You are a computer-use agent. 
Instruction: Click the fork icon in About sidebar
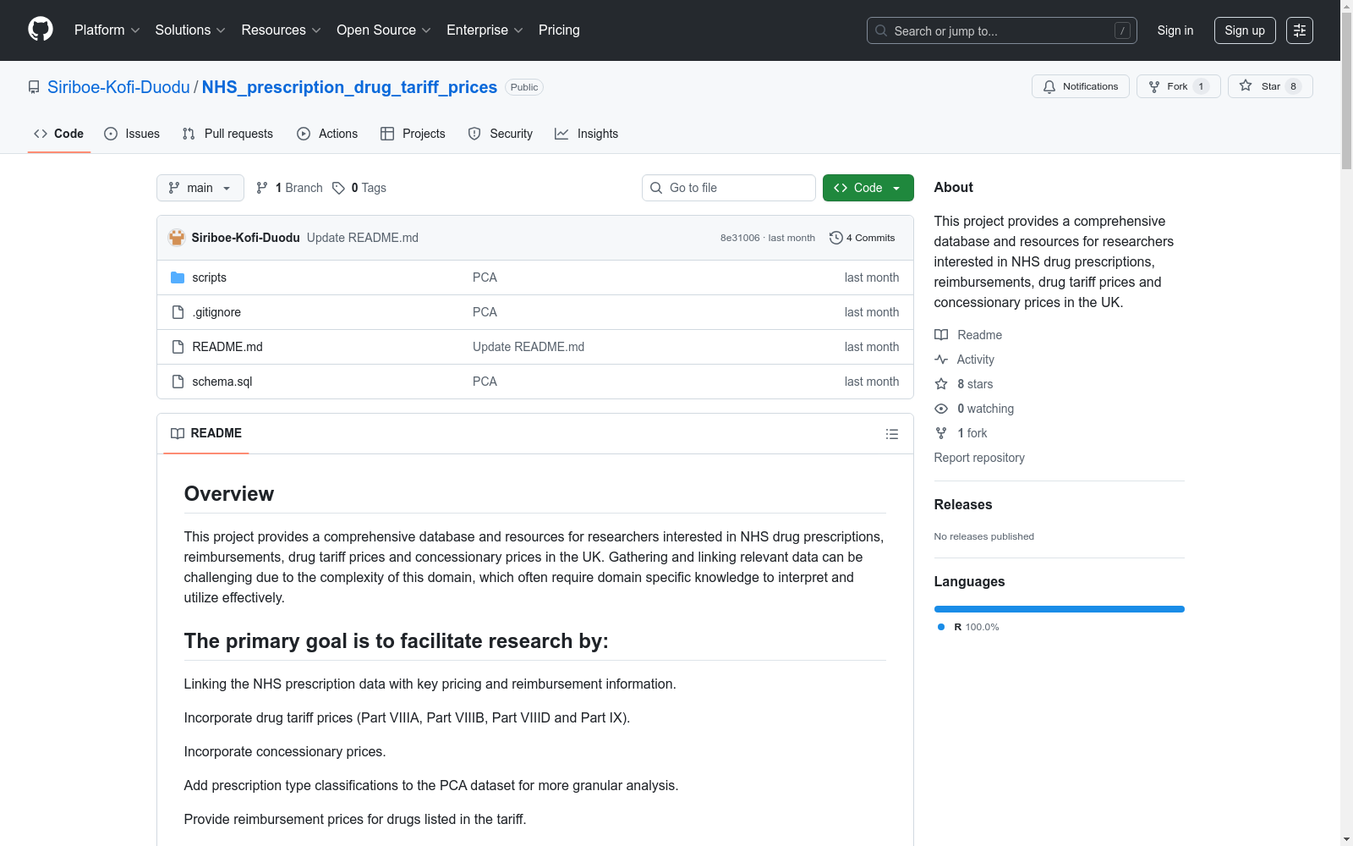[941, 433]
